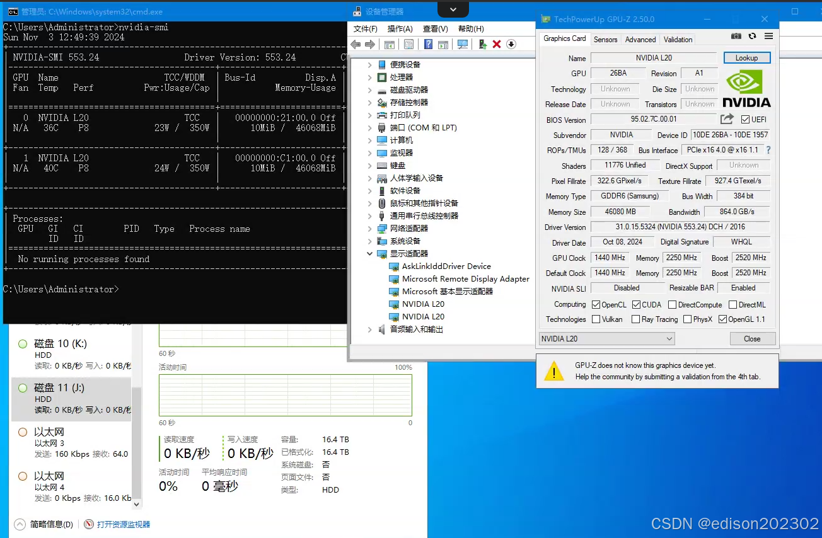Image resolution: width=822 pixels, height=538 pixels.
Task: Click the red X uninstall device icon
Action: point(497,44)
